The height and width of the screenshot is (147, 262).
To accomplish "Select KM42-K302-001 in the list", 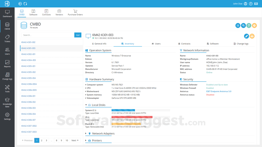I will (51, 54).
